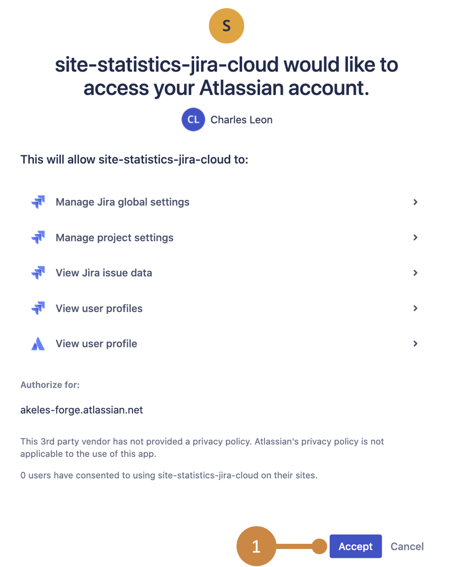Click the orange S app avatar
Viewport: 453px width, 567px height.
point(226,26)
